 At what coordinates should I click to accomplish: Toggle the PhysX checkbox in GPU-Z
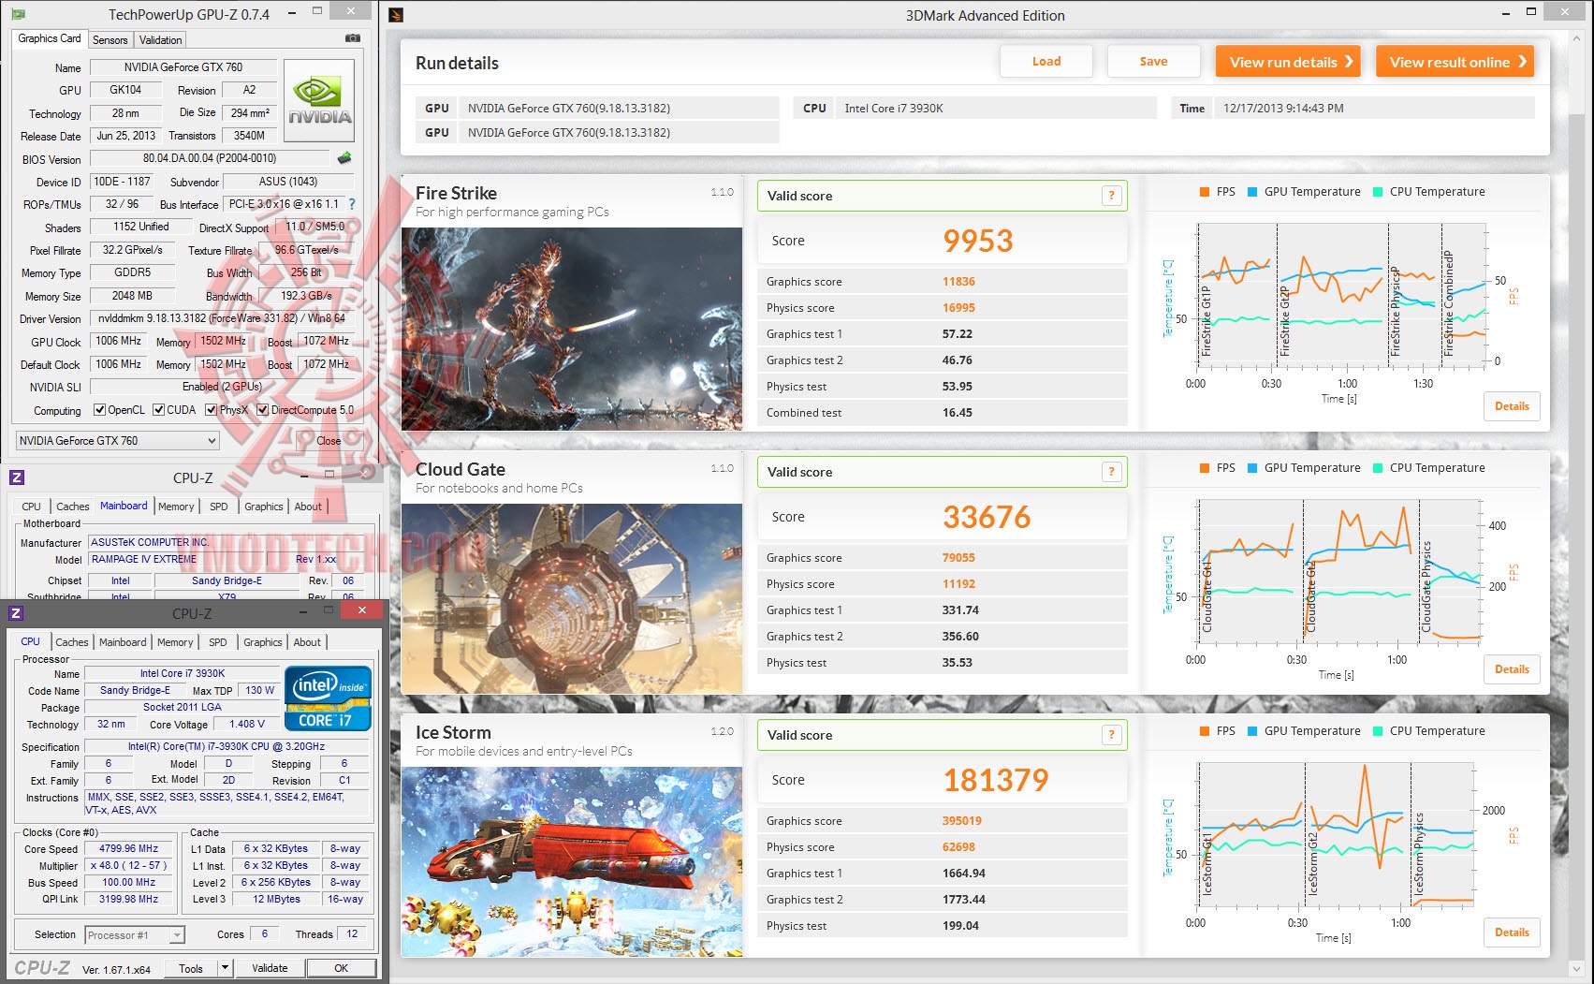pos(212,410)
